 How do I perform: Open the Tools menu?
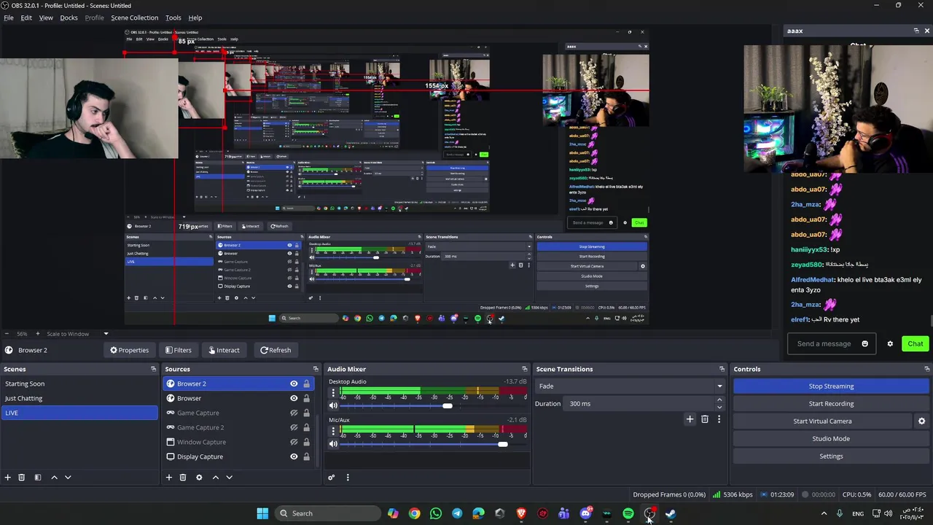coord(173,17)
